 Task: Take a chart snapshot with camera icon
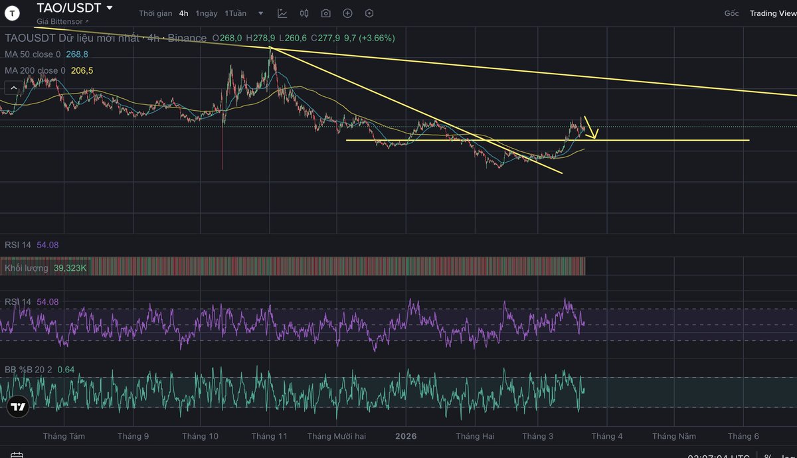pos(325,13)
